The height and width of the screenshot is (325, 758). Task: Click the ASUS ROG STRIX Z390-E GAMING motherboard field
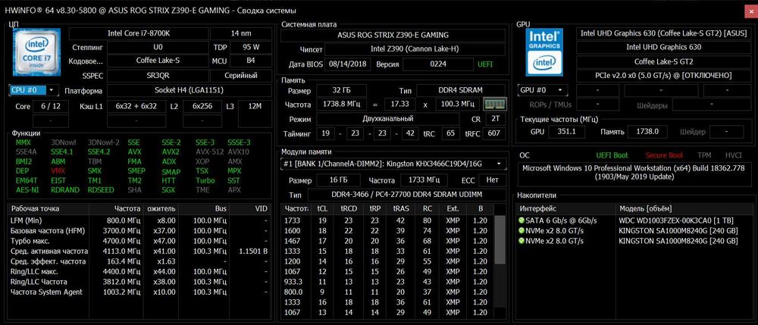pos(393,35)
